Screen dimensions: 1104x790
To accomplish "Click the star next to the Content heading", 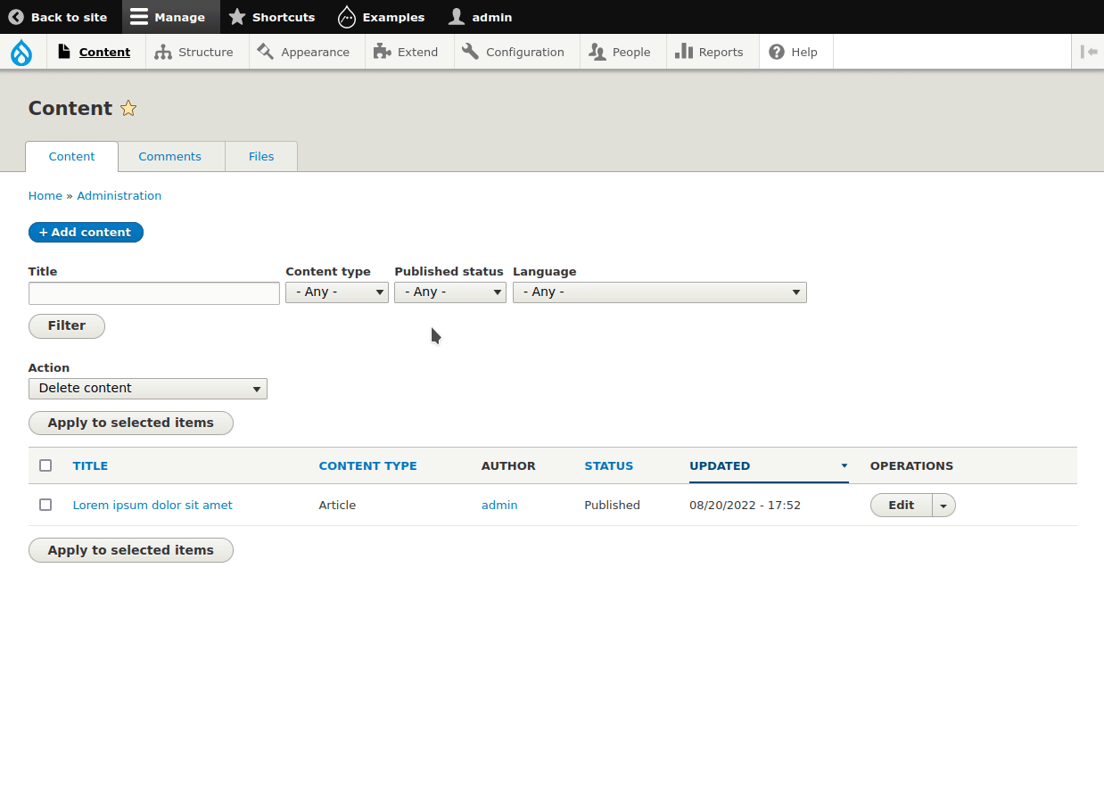I will pos(128,108).
